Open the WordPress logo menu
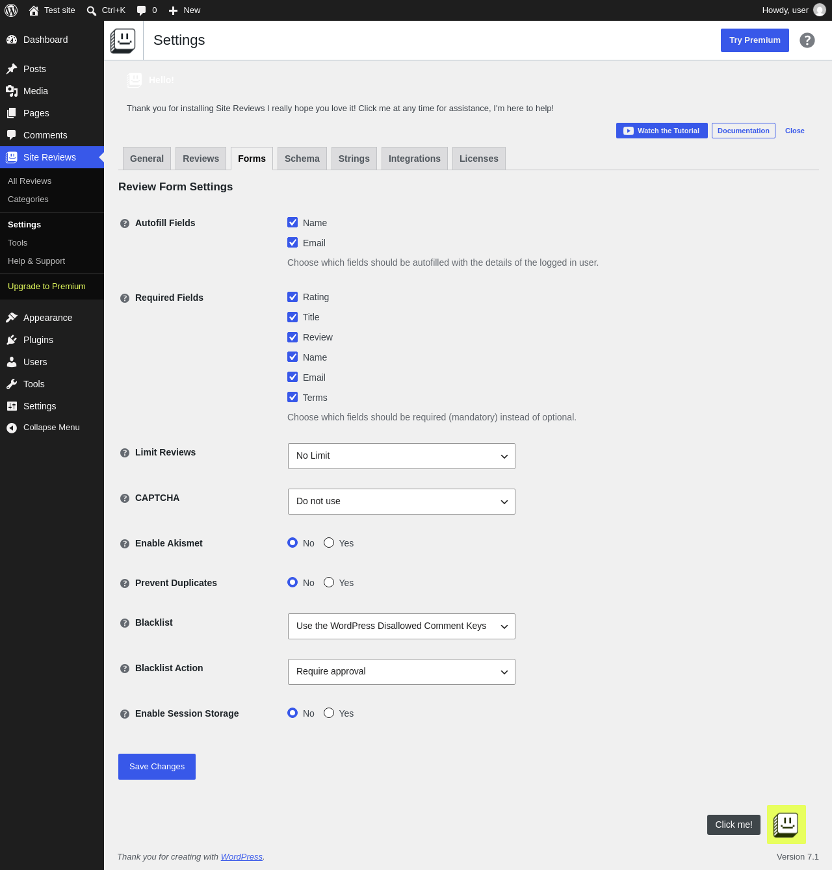This screenshot has height=870, width=832. point(11,10)
